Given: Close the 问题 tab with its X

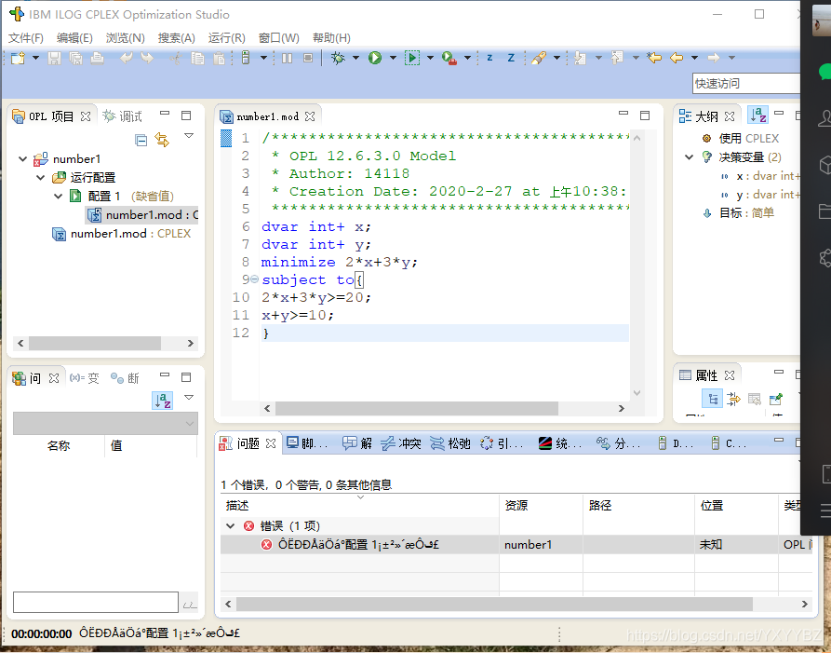Looking at the screenshot, I should 271,443.
